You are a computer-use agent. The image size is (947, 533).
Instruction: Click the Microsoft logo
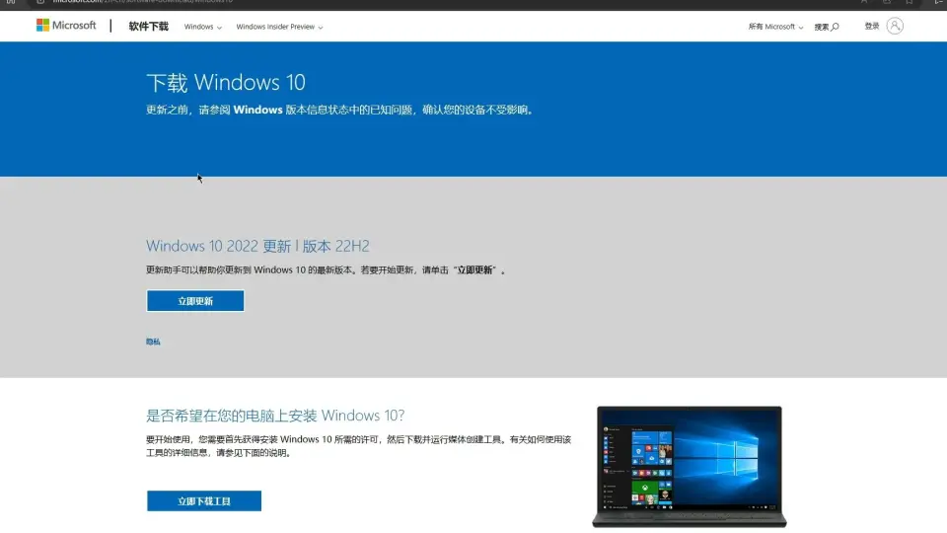66,26
